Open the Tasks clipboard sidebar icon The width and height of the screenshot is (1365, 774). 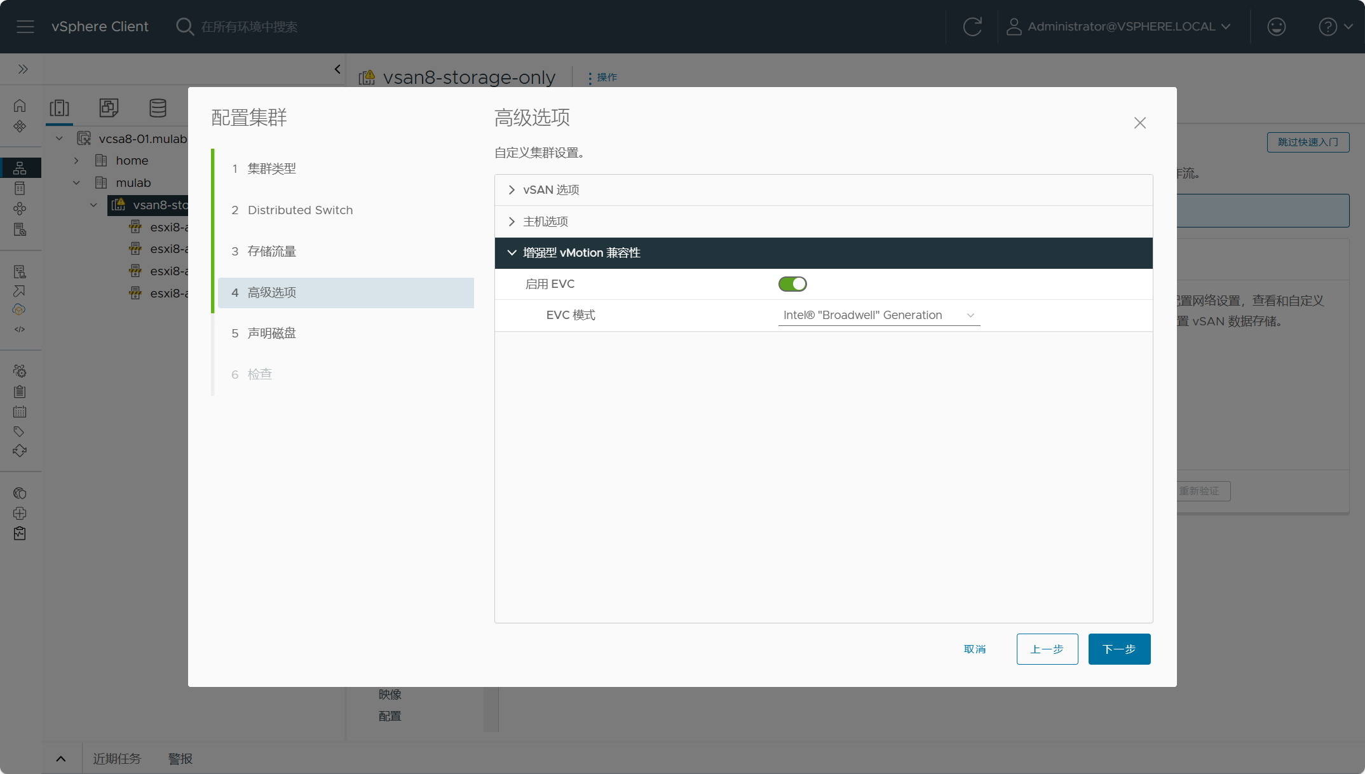(20, 391)
